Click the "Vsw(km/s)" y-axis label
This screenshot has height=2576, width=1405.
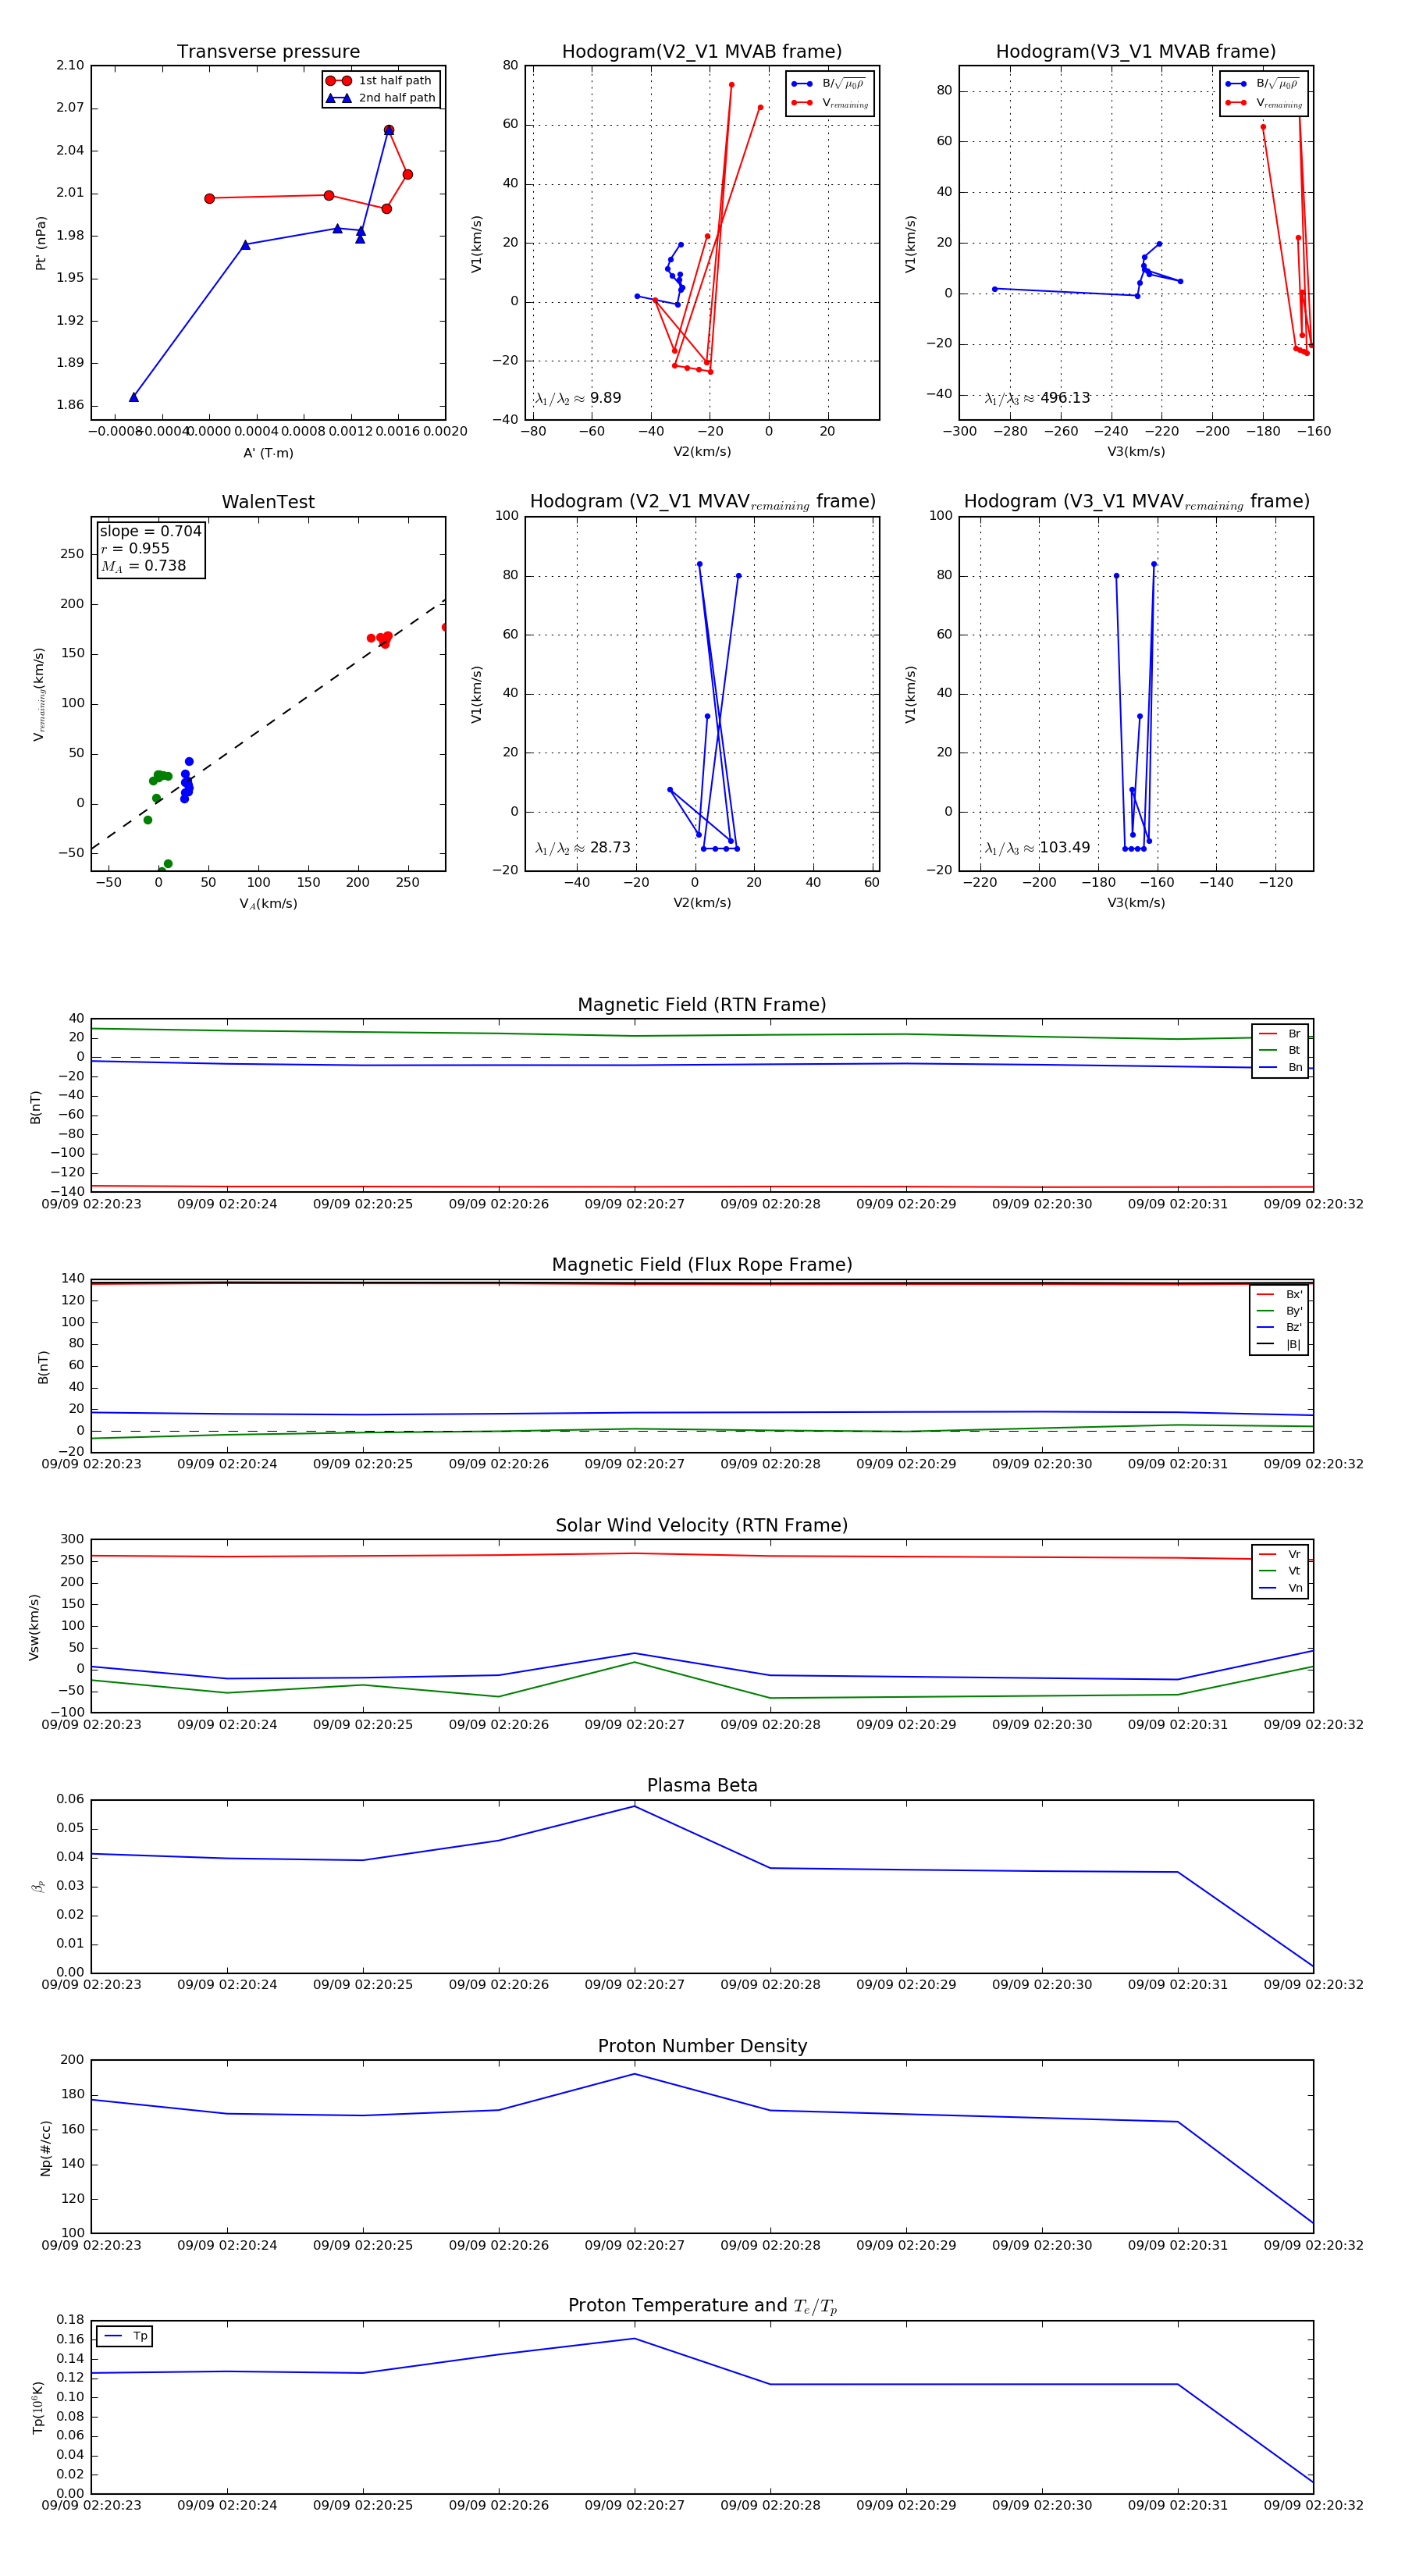pos(34,1628)
